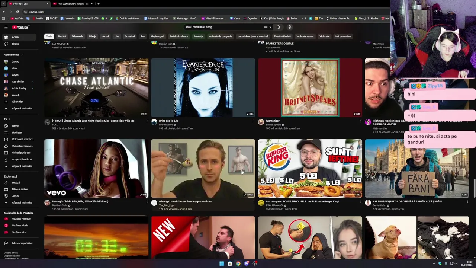Open options menu for Bills, Bills, Bills

pyautogui.click(x=147, y=202)
